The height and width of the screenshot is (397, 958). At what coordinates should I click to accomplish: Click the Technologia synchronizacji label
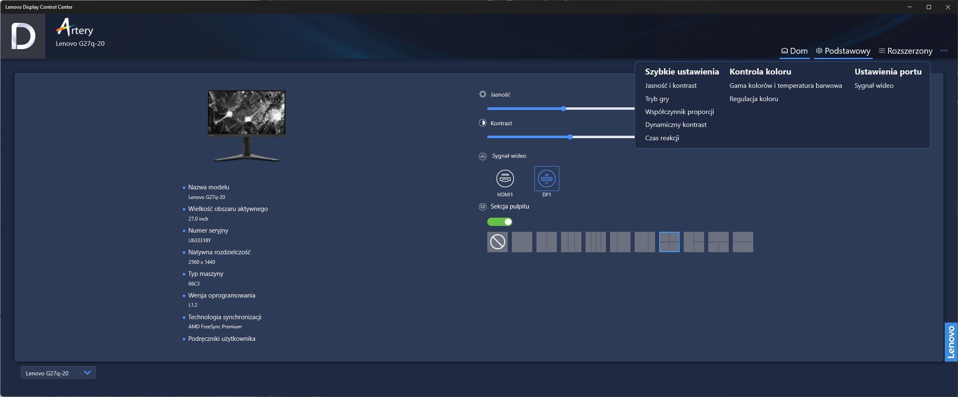225,317
